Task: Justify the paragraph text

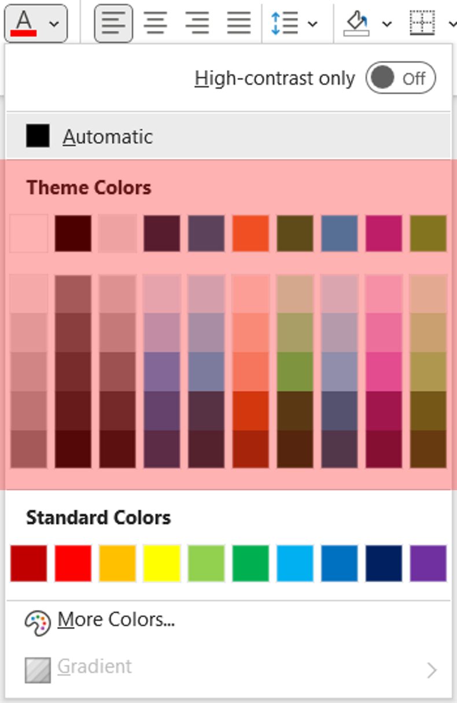Action: [239, 23]
